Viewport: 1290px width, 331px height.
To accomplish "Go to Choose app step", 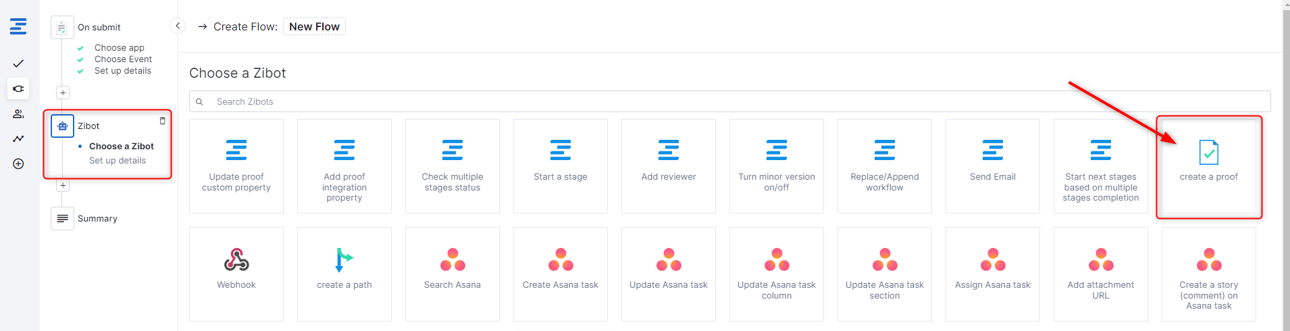I will click(120, 48).
